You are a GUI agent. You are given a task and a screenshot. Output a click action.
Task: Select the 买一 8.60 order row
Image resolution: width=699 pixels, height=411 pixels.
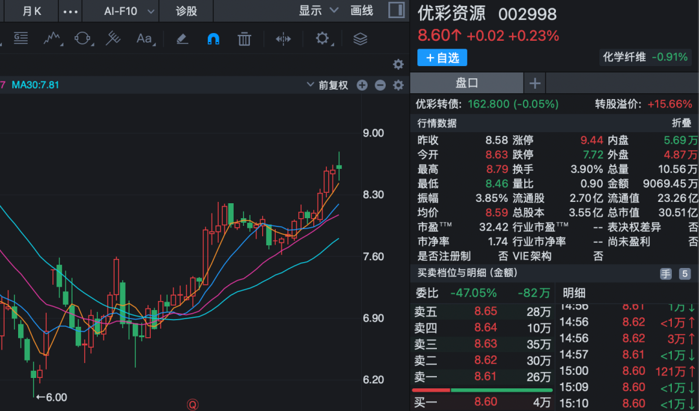point(482,403)
